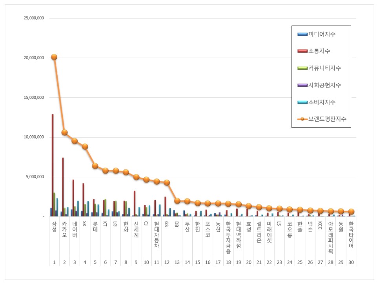Click the 넥슨 category label

[310, 227]
